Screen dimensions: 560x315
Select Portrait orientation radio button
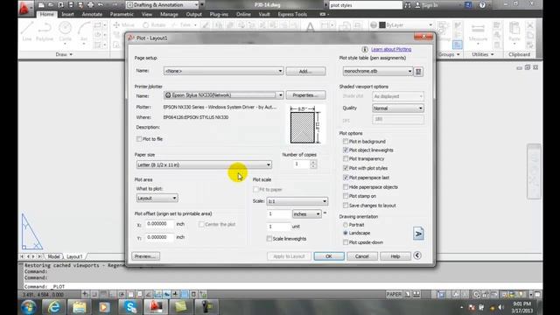346,225
